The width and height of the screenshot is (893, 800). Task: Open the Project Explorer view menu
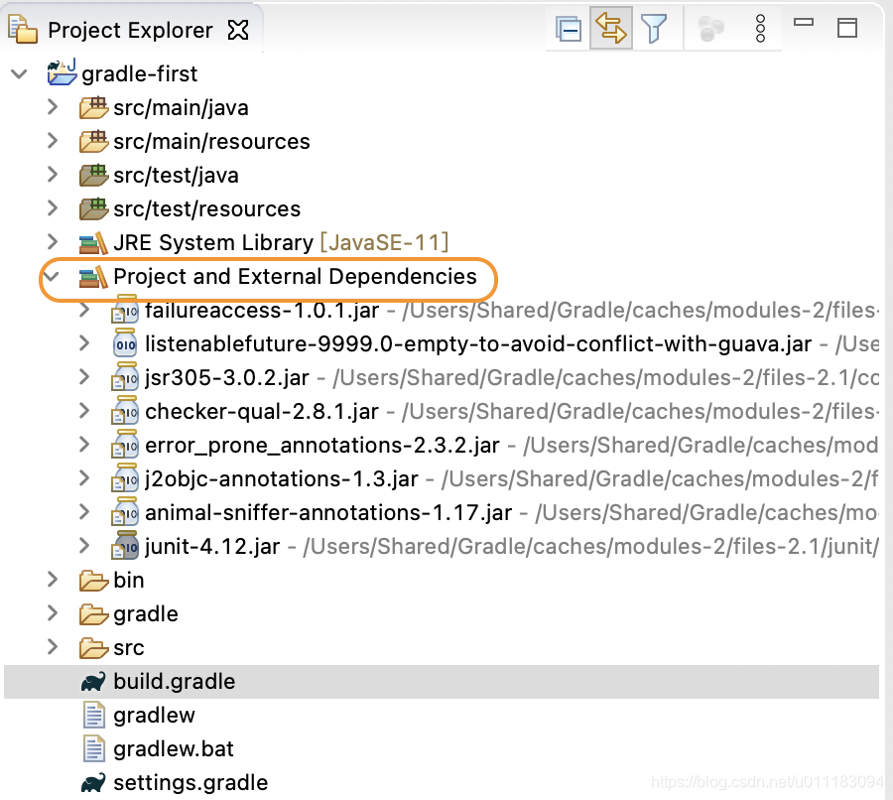[x=760, y=29]
